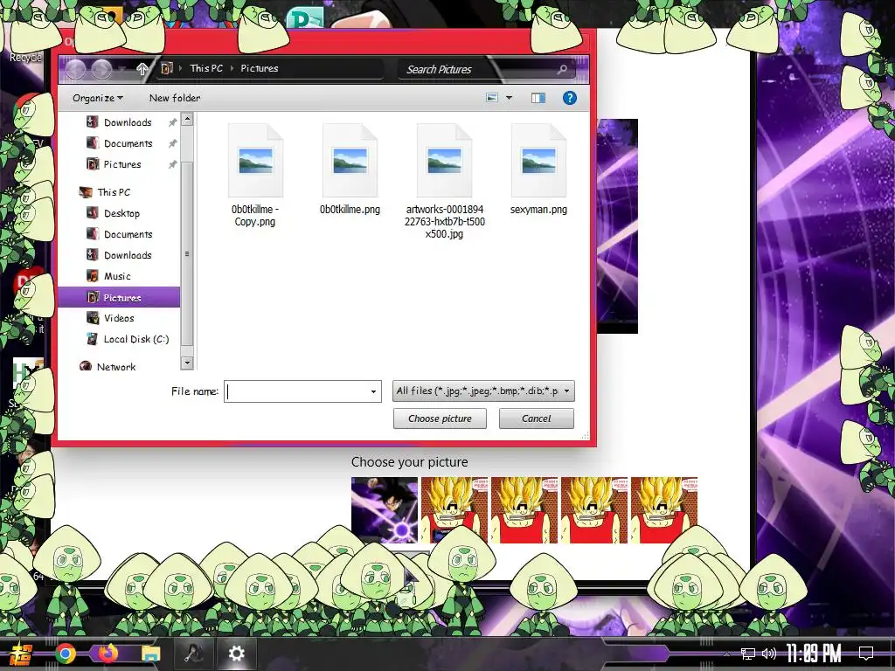Pick the purple Goku Black picture thumbnail
Screen dimensions: 895x671
(385, 510)
